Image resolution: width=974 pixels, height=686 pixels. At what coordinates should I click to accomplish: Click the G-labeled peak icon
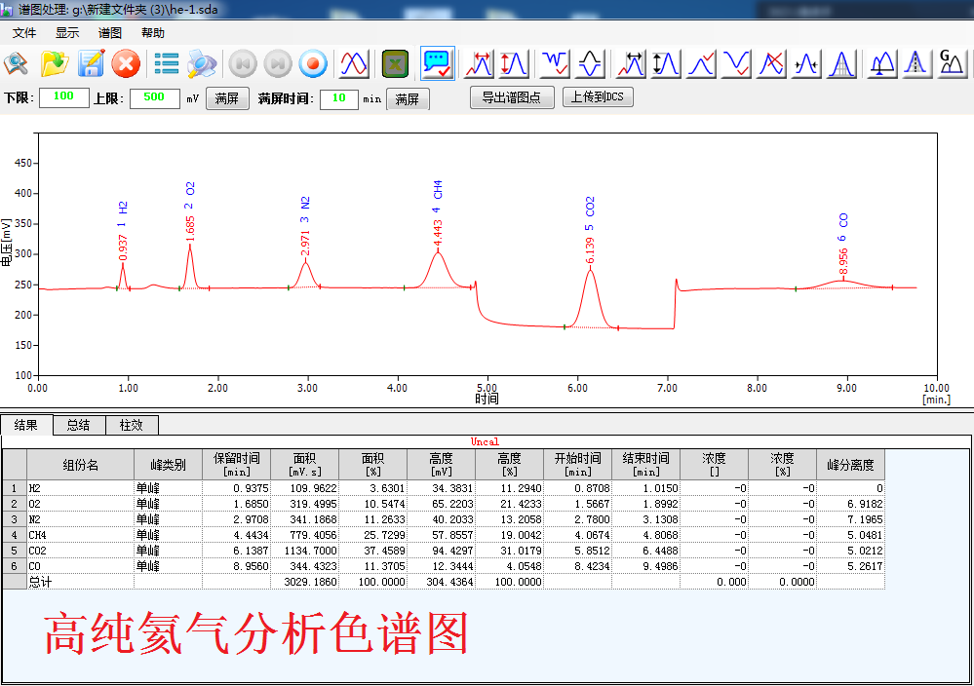pos(951,63)
